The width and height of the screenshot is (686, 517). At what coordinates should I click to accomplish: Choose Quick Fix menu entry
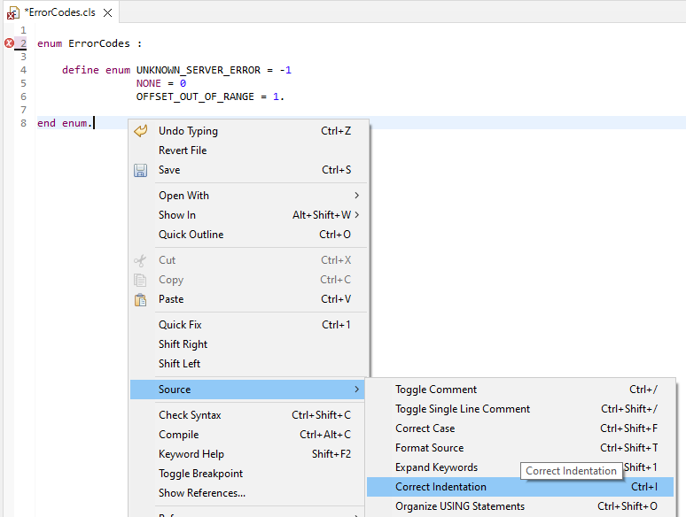249,325
